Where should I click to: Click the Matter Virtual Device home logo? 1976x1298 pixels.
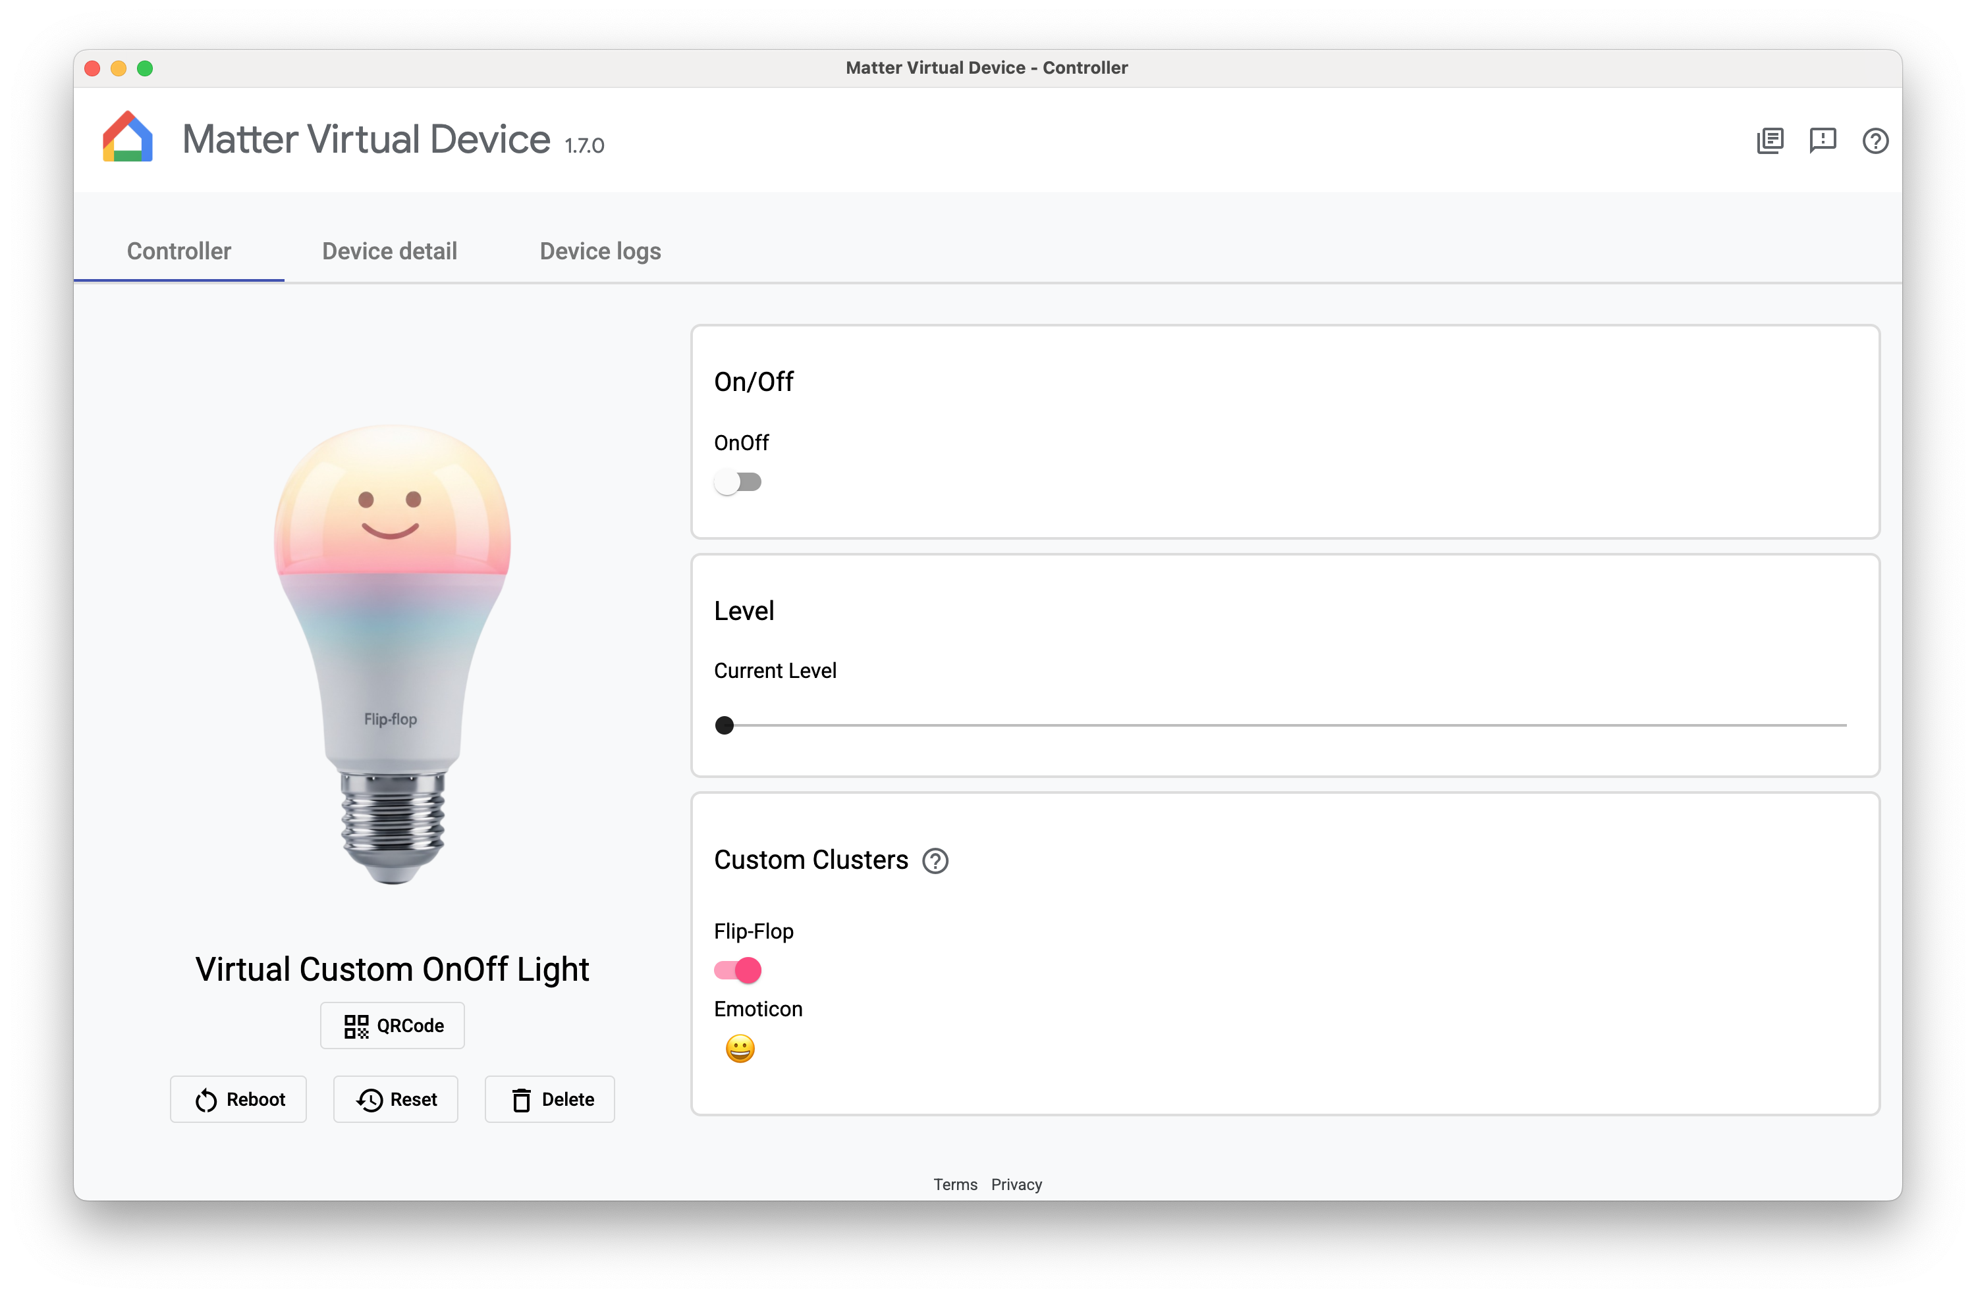click(x=126, y=136)
